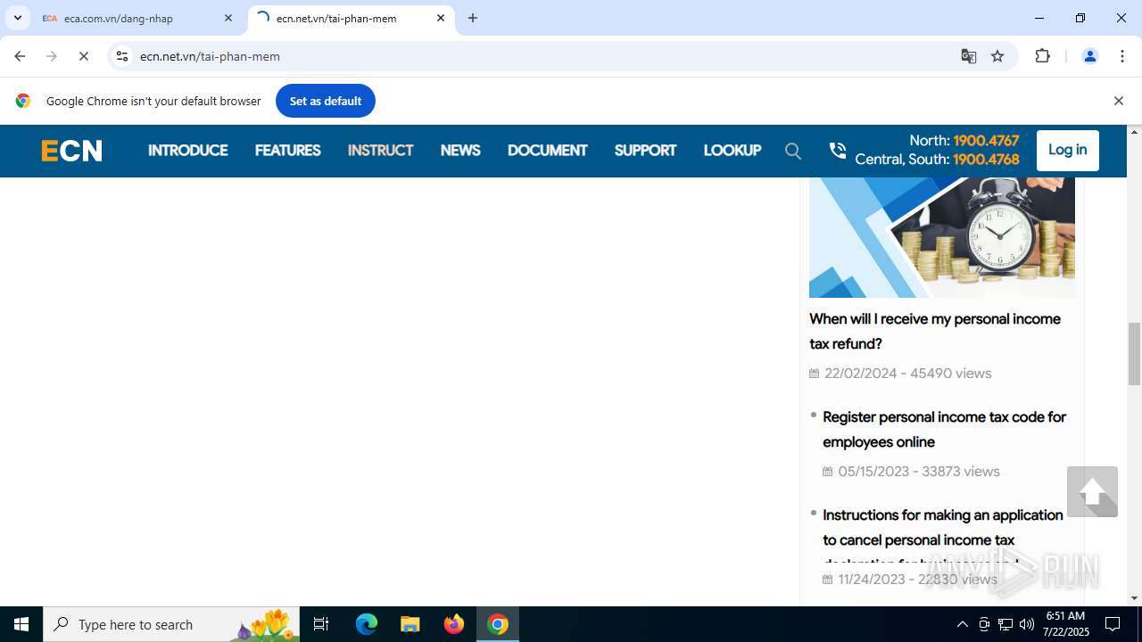This screenshot has width=1142, height=642.
Task: Click the Windows taskbar search box
Action: 171,624
